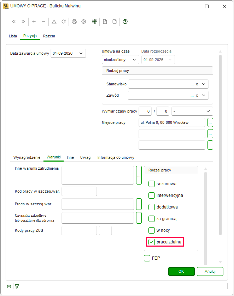Click the first Wymiar czasu pracy number field
234x296 pixels.
point(145,111)
